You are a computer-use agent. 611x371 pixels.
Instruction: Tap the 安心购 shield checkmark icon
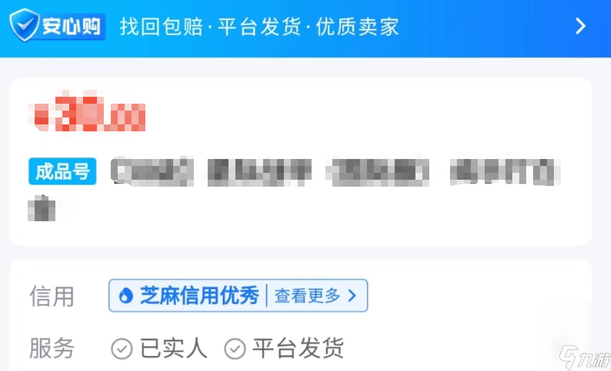tap(24, 25)
